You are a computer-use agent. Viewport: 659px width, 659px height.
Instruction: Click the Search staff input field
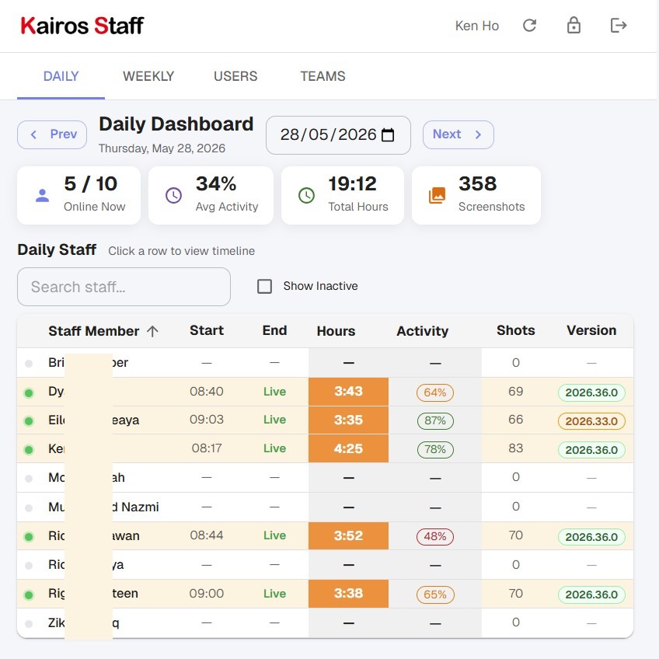(124, 287)
